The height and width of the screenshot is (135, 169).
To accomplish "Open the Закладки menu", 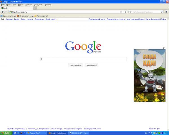I will point(29,5).
